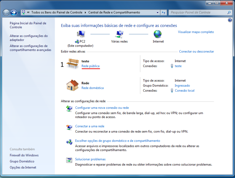
Task: Open the Conexão local link
Action: coord(185,91)
